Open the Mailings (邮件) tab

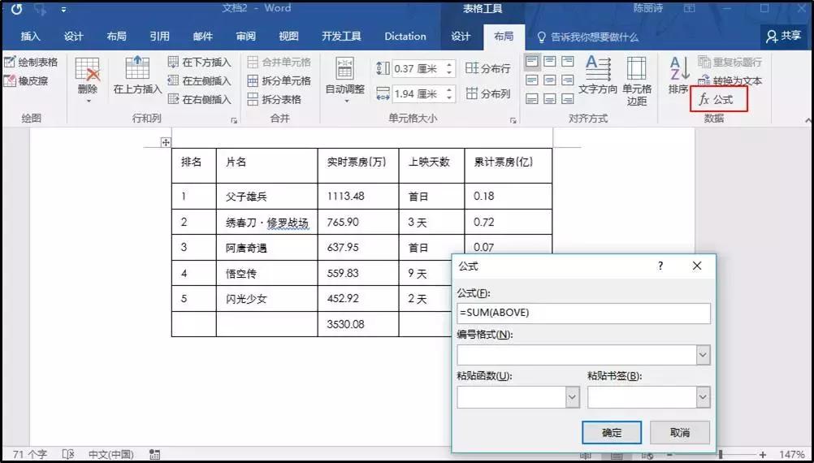(202, 37)
